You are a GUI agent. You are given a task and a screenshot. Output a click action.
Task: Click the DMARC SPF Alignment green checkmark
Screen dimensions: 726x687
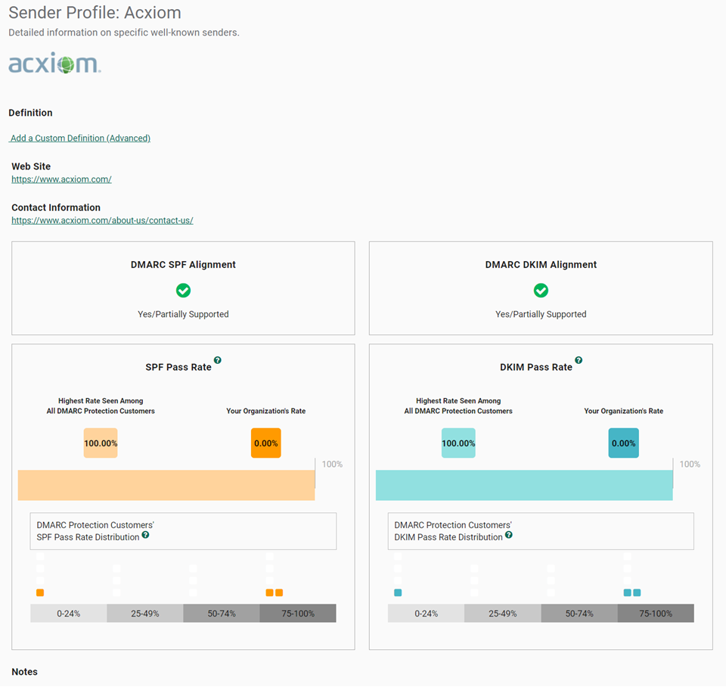click(x=183, y=291)
